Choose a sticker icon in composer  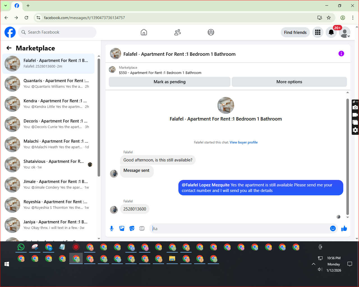(132, 228)
